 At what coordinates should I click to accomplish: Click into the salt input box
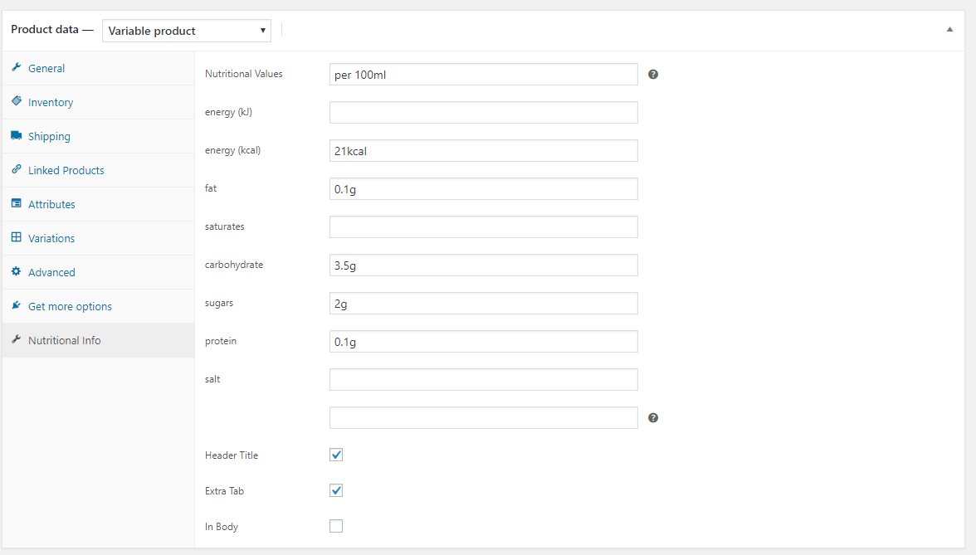(x=483, y=380)
